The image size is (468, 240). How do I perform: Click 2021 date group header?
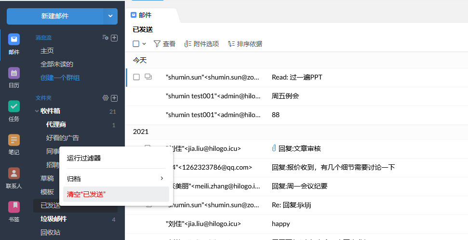(141, 132)
